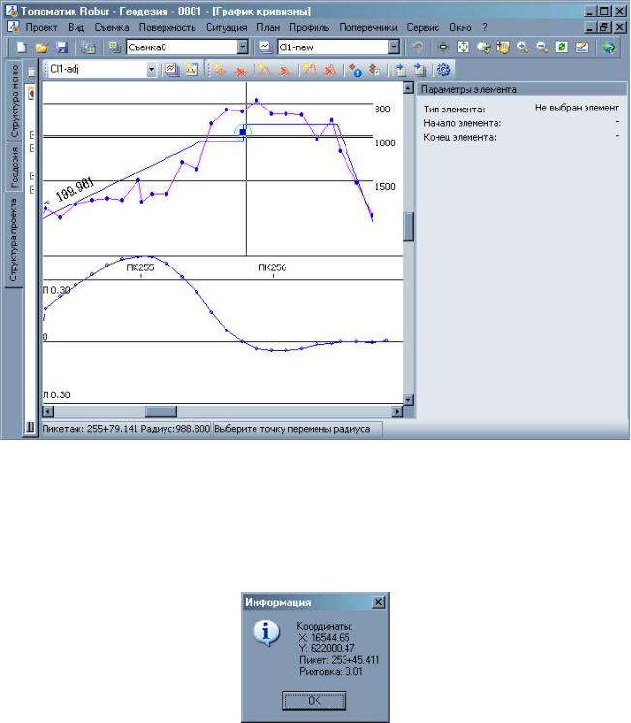
Task: Click the horizontal scrollbar left arrow
Action: [47, 411]
